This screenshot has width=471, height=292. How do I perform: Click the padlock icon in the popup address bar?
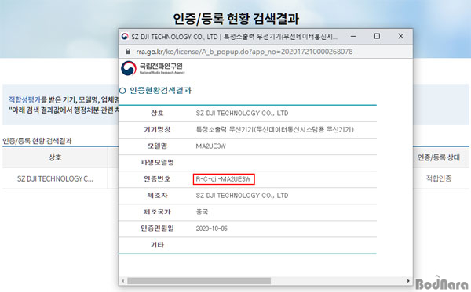(x=128, y=52)
